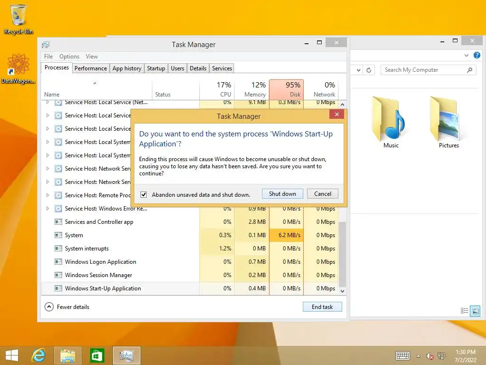
Task: Open the Windows Start button
Action: tap(12, 355)
